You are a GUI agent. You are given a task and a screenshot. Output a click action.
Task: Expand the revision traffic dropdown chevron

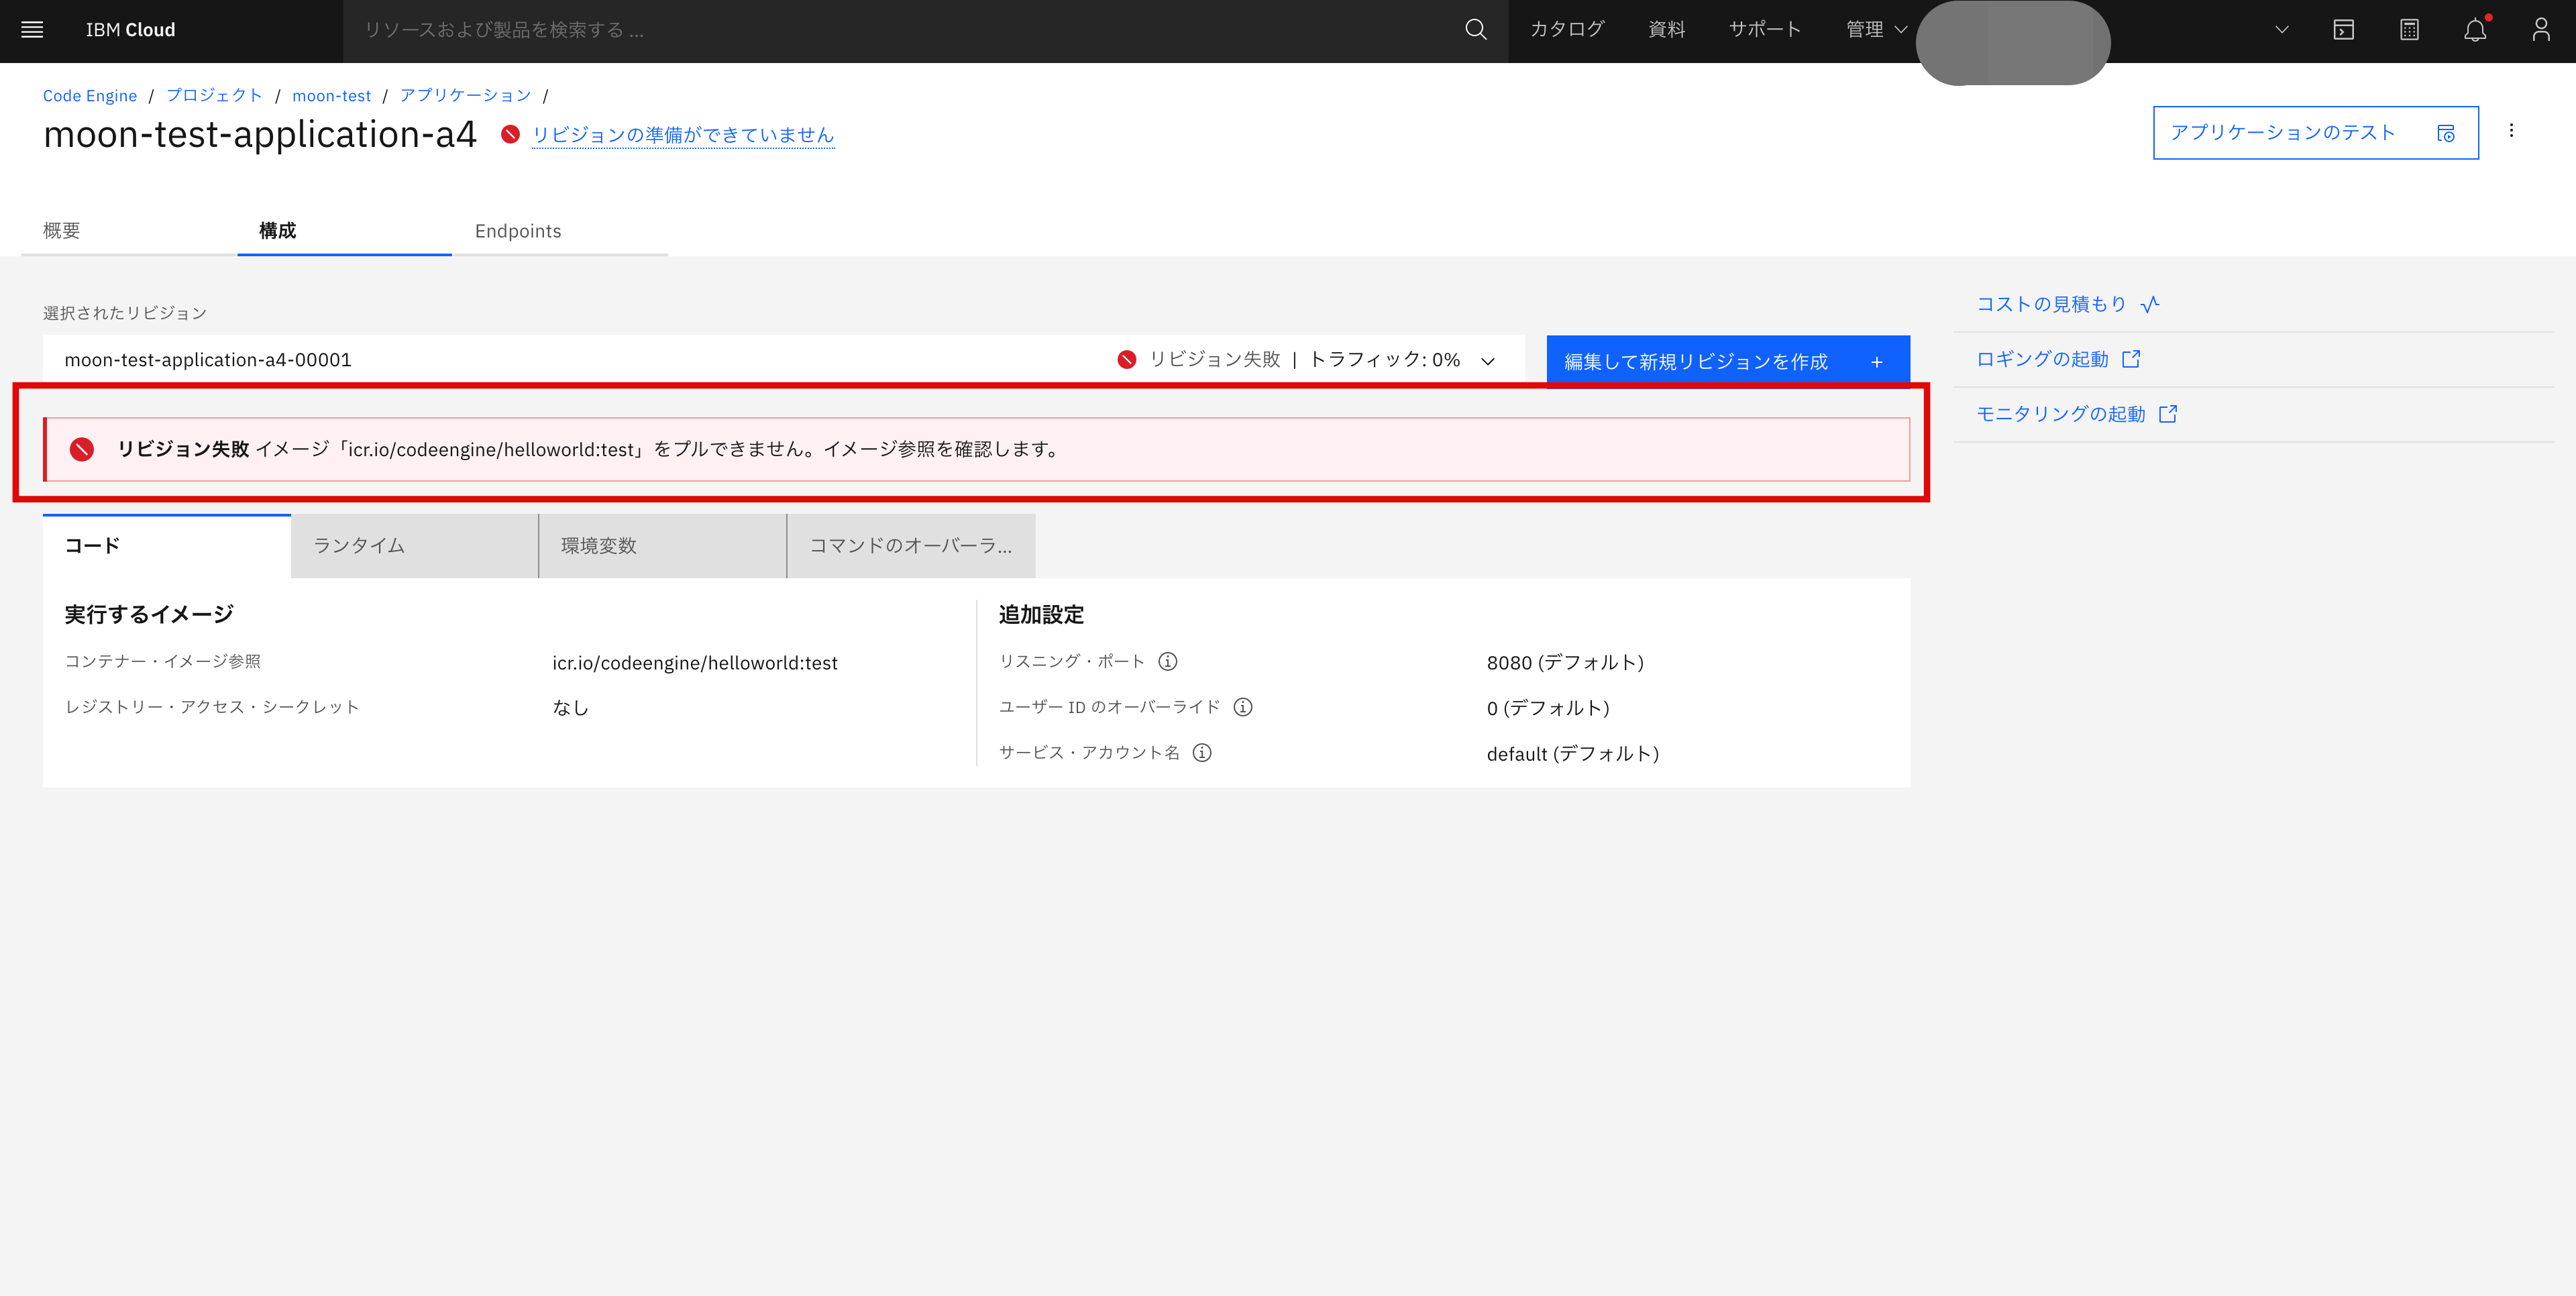coord(1489,360)
